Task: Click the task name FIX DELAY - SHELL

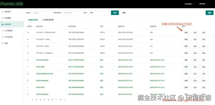Action: coord(43,39)
